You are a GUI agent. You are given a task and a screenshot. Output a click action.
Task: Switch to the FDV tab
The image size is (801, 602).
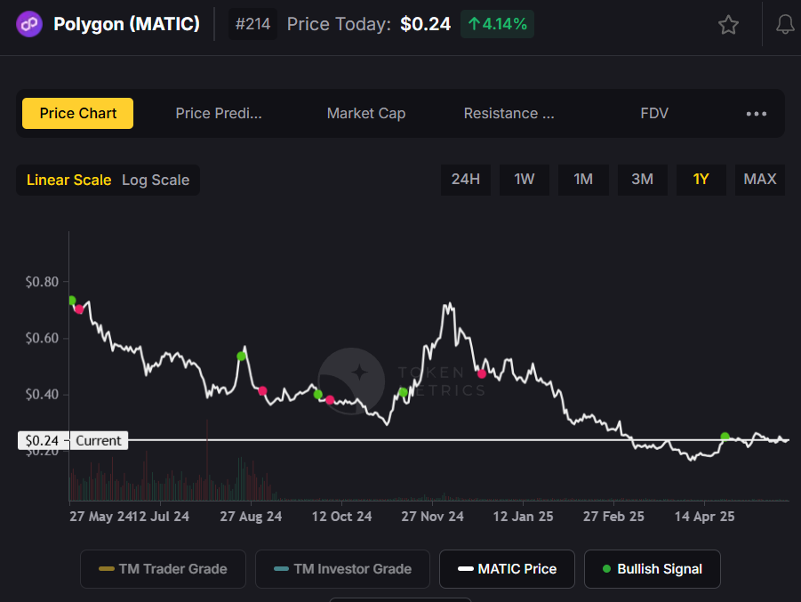(x=654, y=114)
